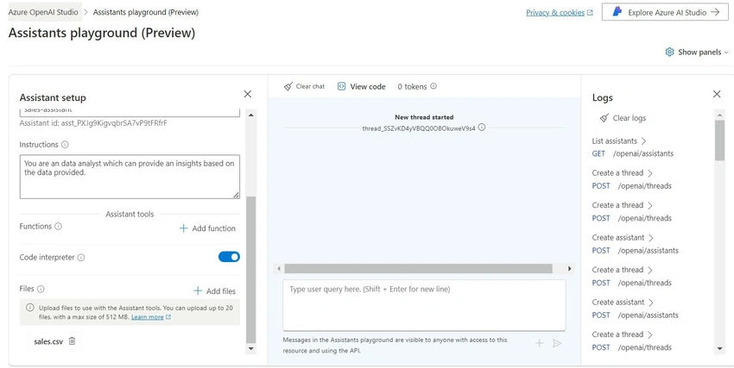
Task: Click the Code interpreter info icon
Action: [81, 258]
